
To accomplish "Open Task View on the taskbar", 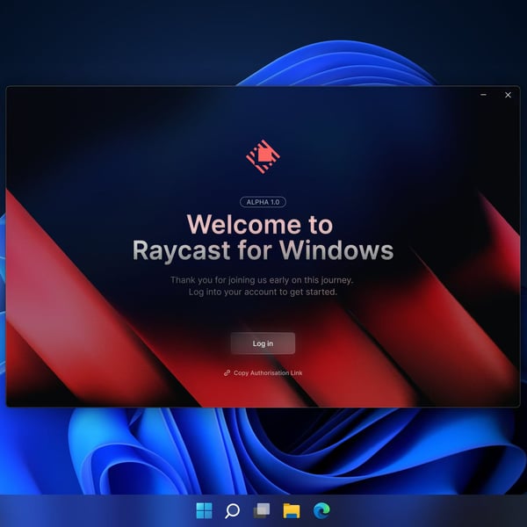I will (x=262, y=510).
